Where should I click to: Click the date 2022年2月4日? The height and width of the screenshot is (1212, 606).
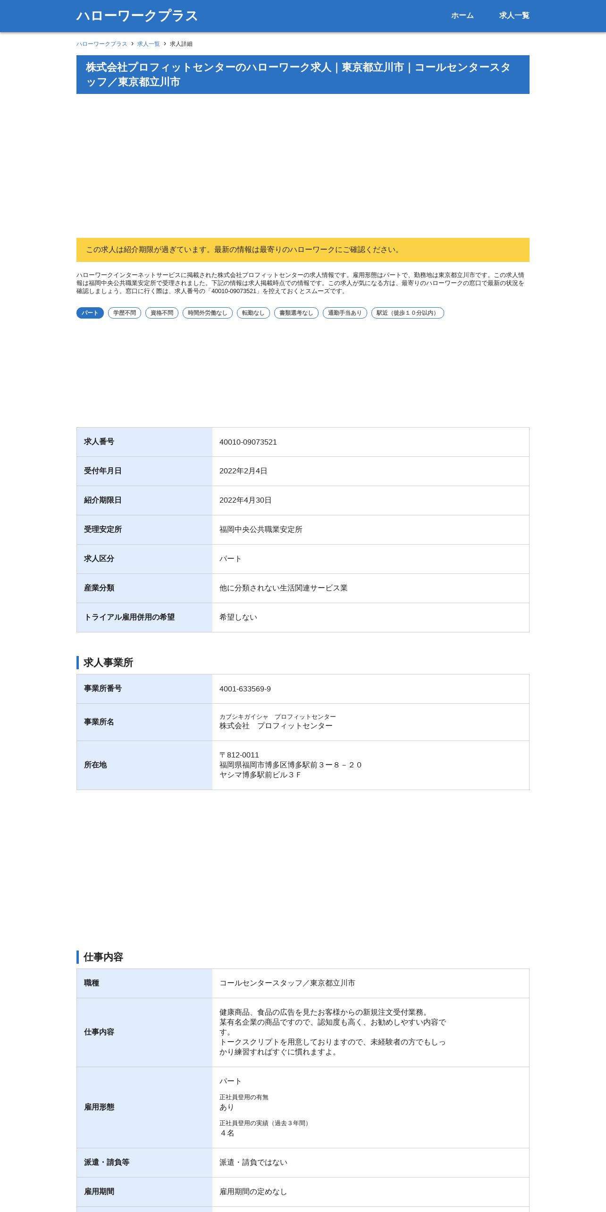pos(244,471)
